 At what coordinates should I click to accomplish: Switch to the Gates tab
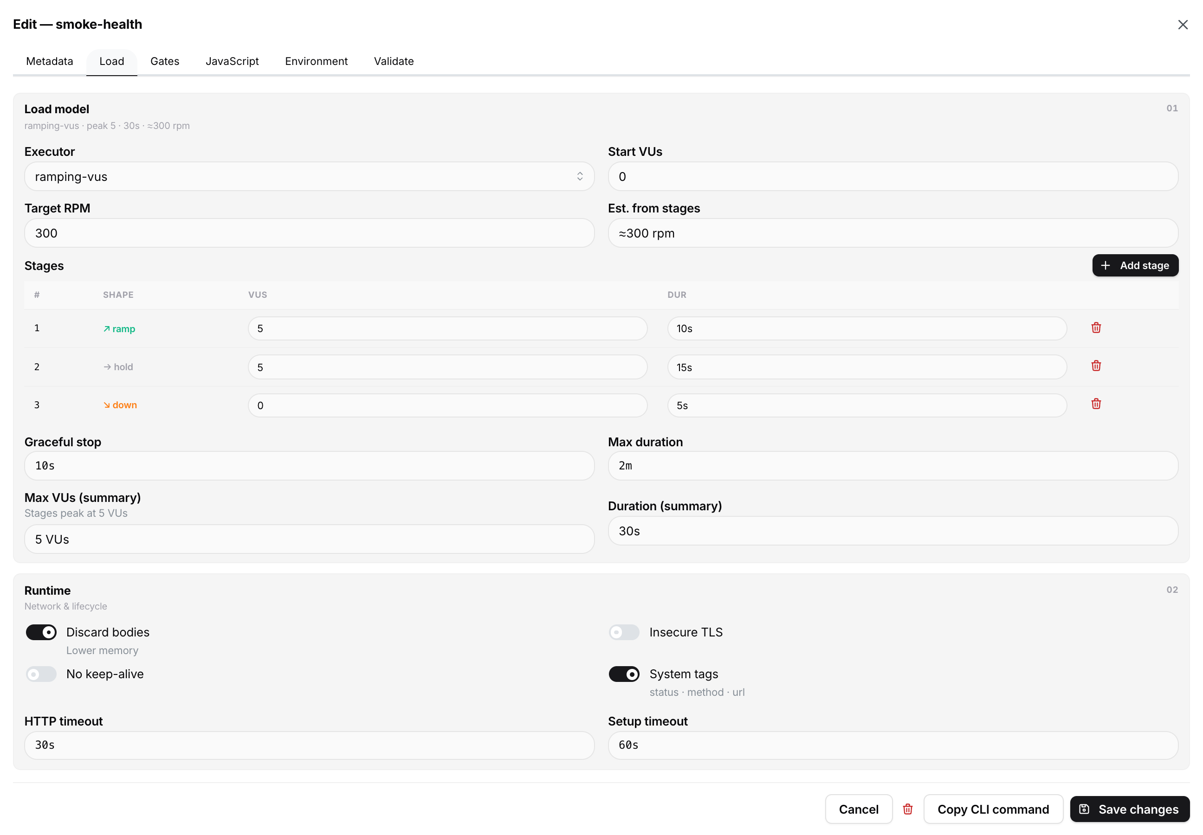(165, 61)
